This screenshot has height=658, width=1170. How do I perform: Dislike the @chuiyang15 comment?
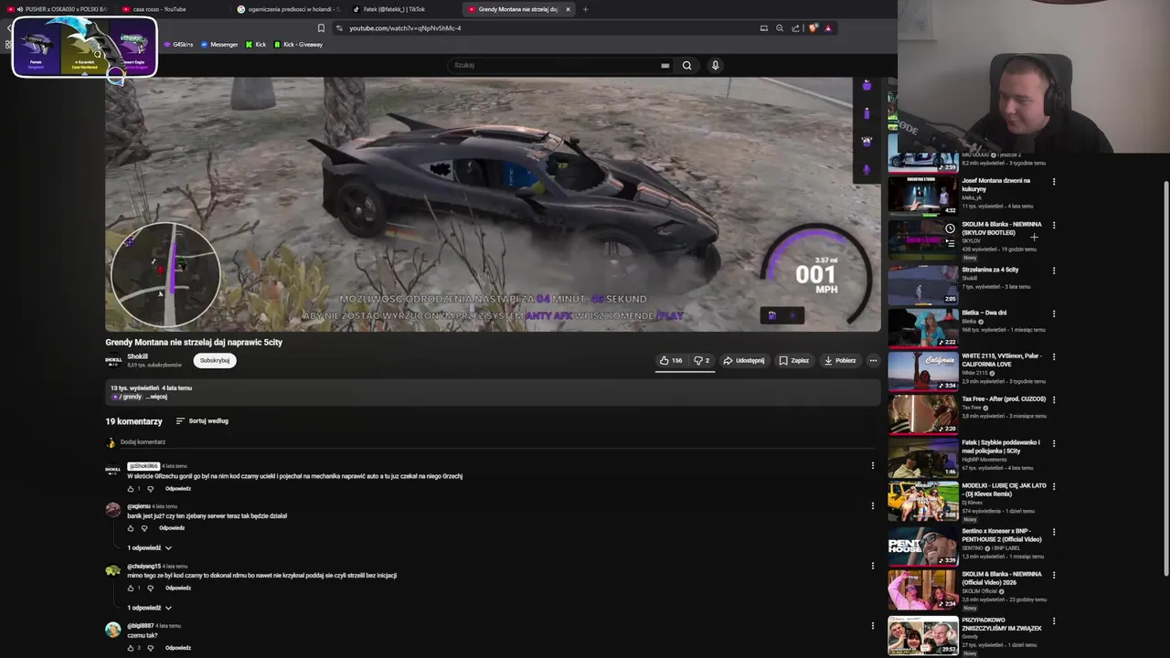pos(151,588)
